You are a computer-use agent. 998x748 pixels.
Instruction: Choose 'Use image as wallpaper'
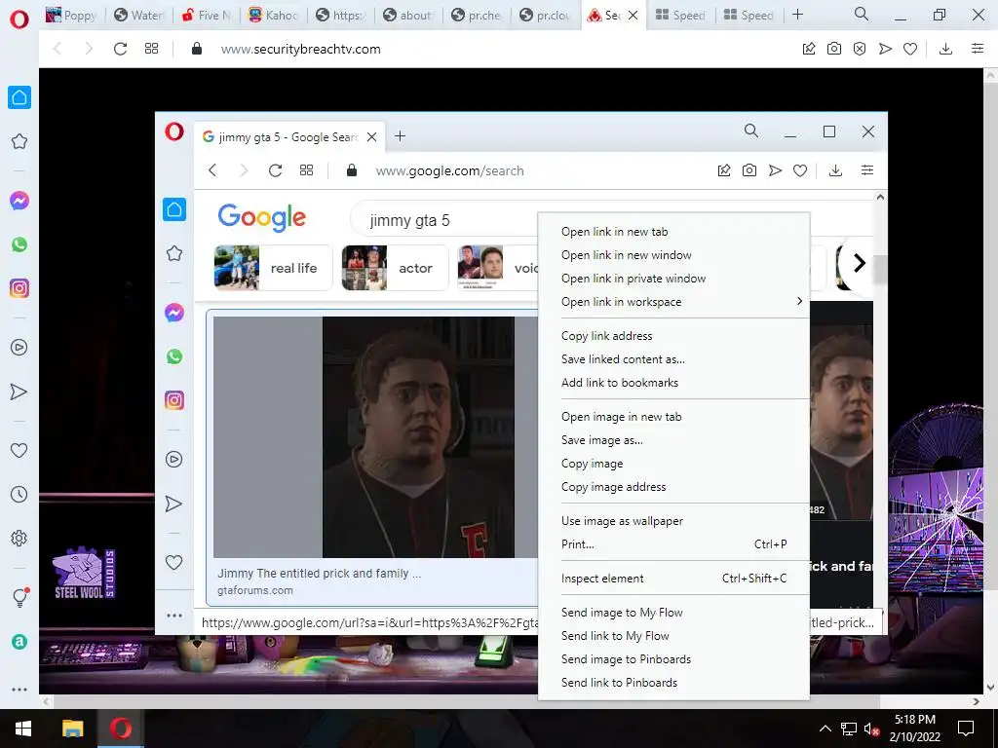673,521
